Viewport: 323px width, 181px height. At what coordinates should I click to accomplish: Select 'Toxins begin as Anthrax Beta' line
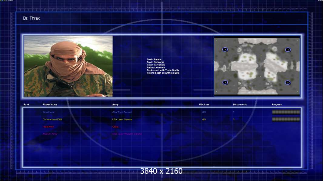tap(163, 73)
